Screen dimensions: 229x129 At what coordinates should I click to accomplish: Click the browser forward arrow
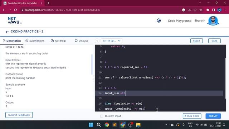pyautogui.click(x=10, y=10)
